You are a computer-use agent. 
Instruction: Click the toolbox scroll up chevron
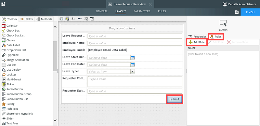[55, 27]
